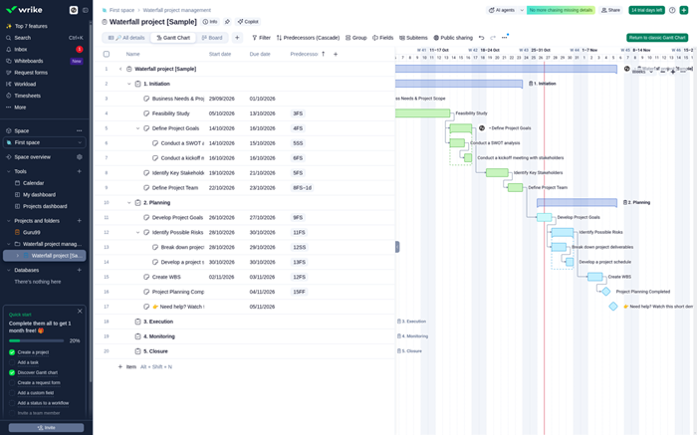This screenshot has width=697, height=435.
Task: Collapse Identify Possible Risks subtasks
Action: (x=137, y=232)
